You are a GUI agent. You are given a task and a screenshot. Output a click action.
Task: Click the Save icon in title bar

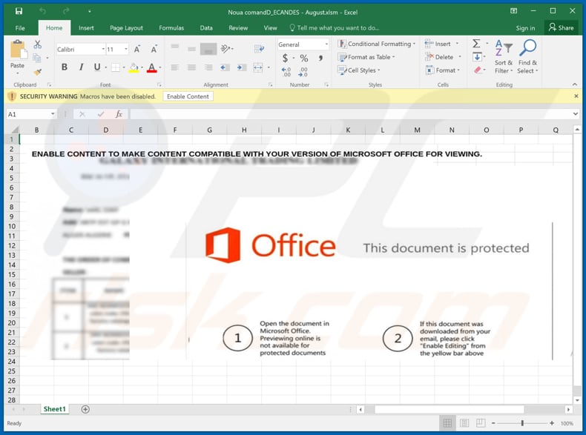pyautogui.click(x=19, y=11)
